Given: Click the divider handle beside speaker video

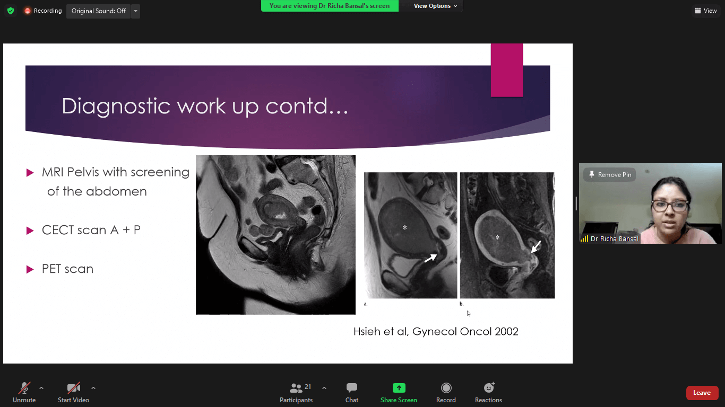Looking at the screenshot, I should click(x=575, y=203).
